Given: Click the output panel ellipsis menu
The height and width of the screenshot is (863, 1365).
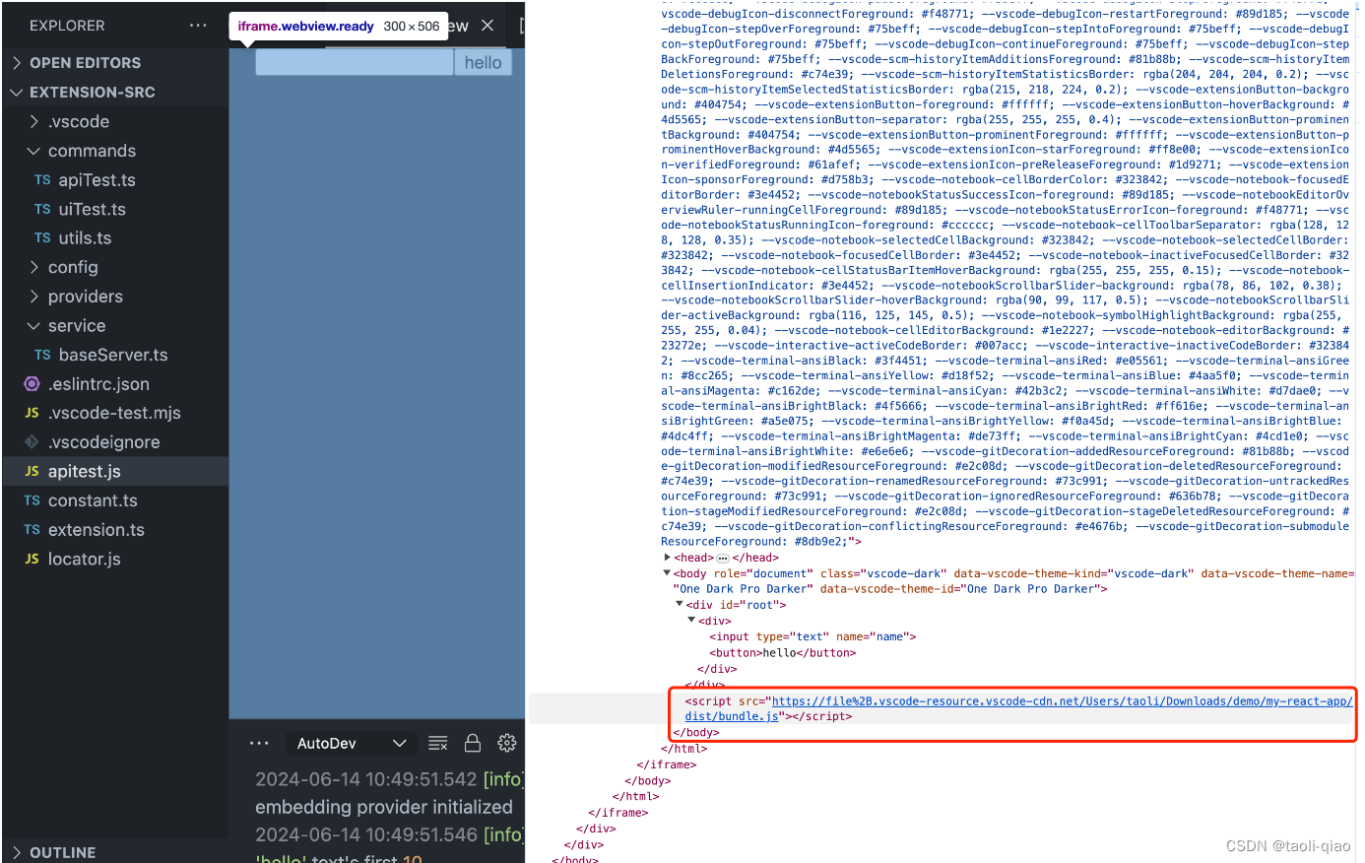Looking at the screenshot, I should coord(259,743).
